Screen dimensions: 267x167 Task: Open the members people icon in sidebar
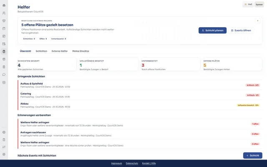(x=4, y=13)
